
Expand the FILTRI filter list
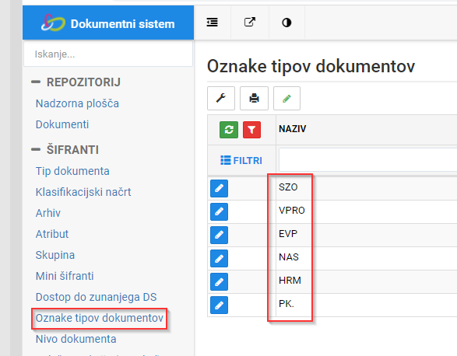[241, 160]
